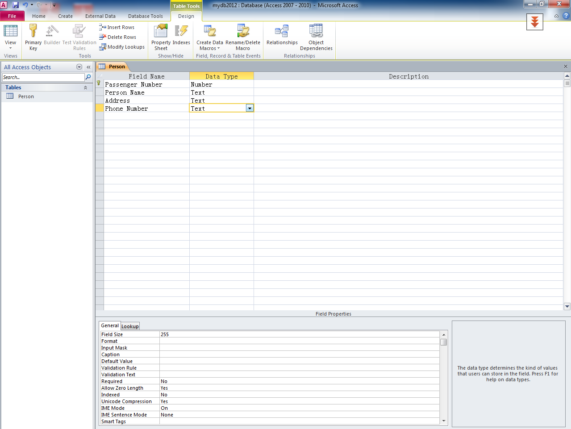Open the File menu
The width and height of the screenshot is (571, 429).
coord(12,16)
